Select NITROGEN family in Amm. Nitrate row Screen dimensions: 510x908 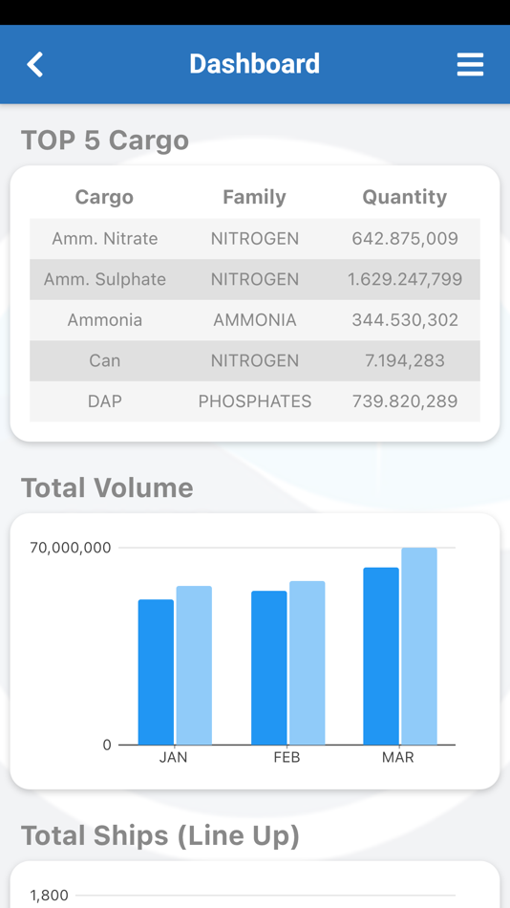255,239
